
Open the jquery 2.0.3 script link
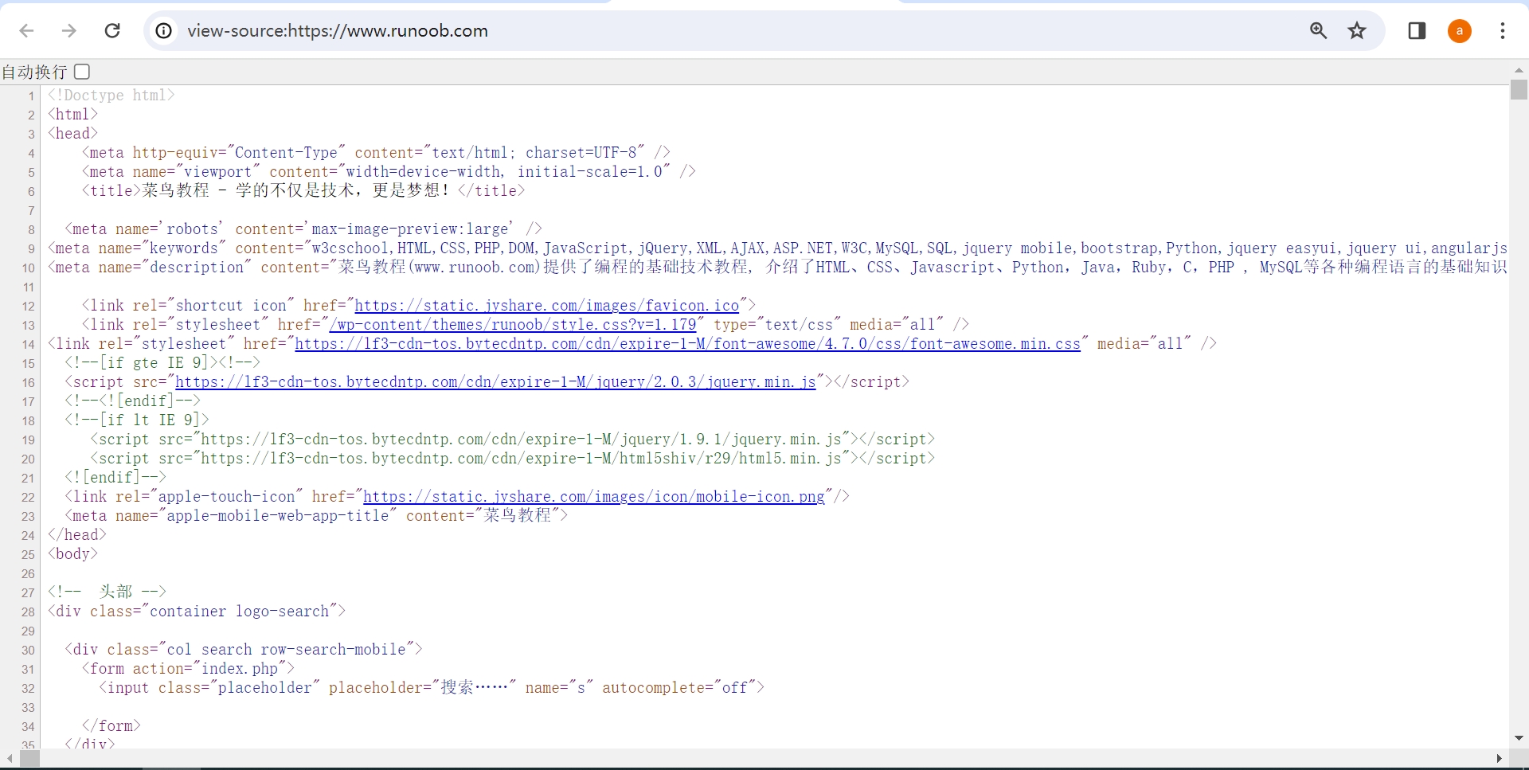point(495,382)
